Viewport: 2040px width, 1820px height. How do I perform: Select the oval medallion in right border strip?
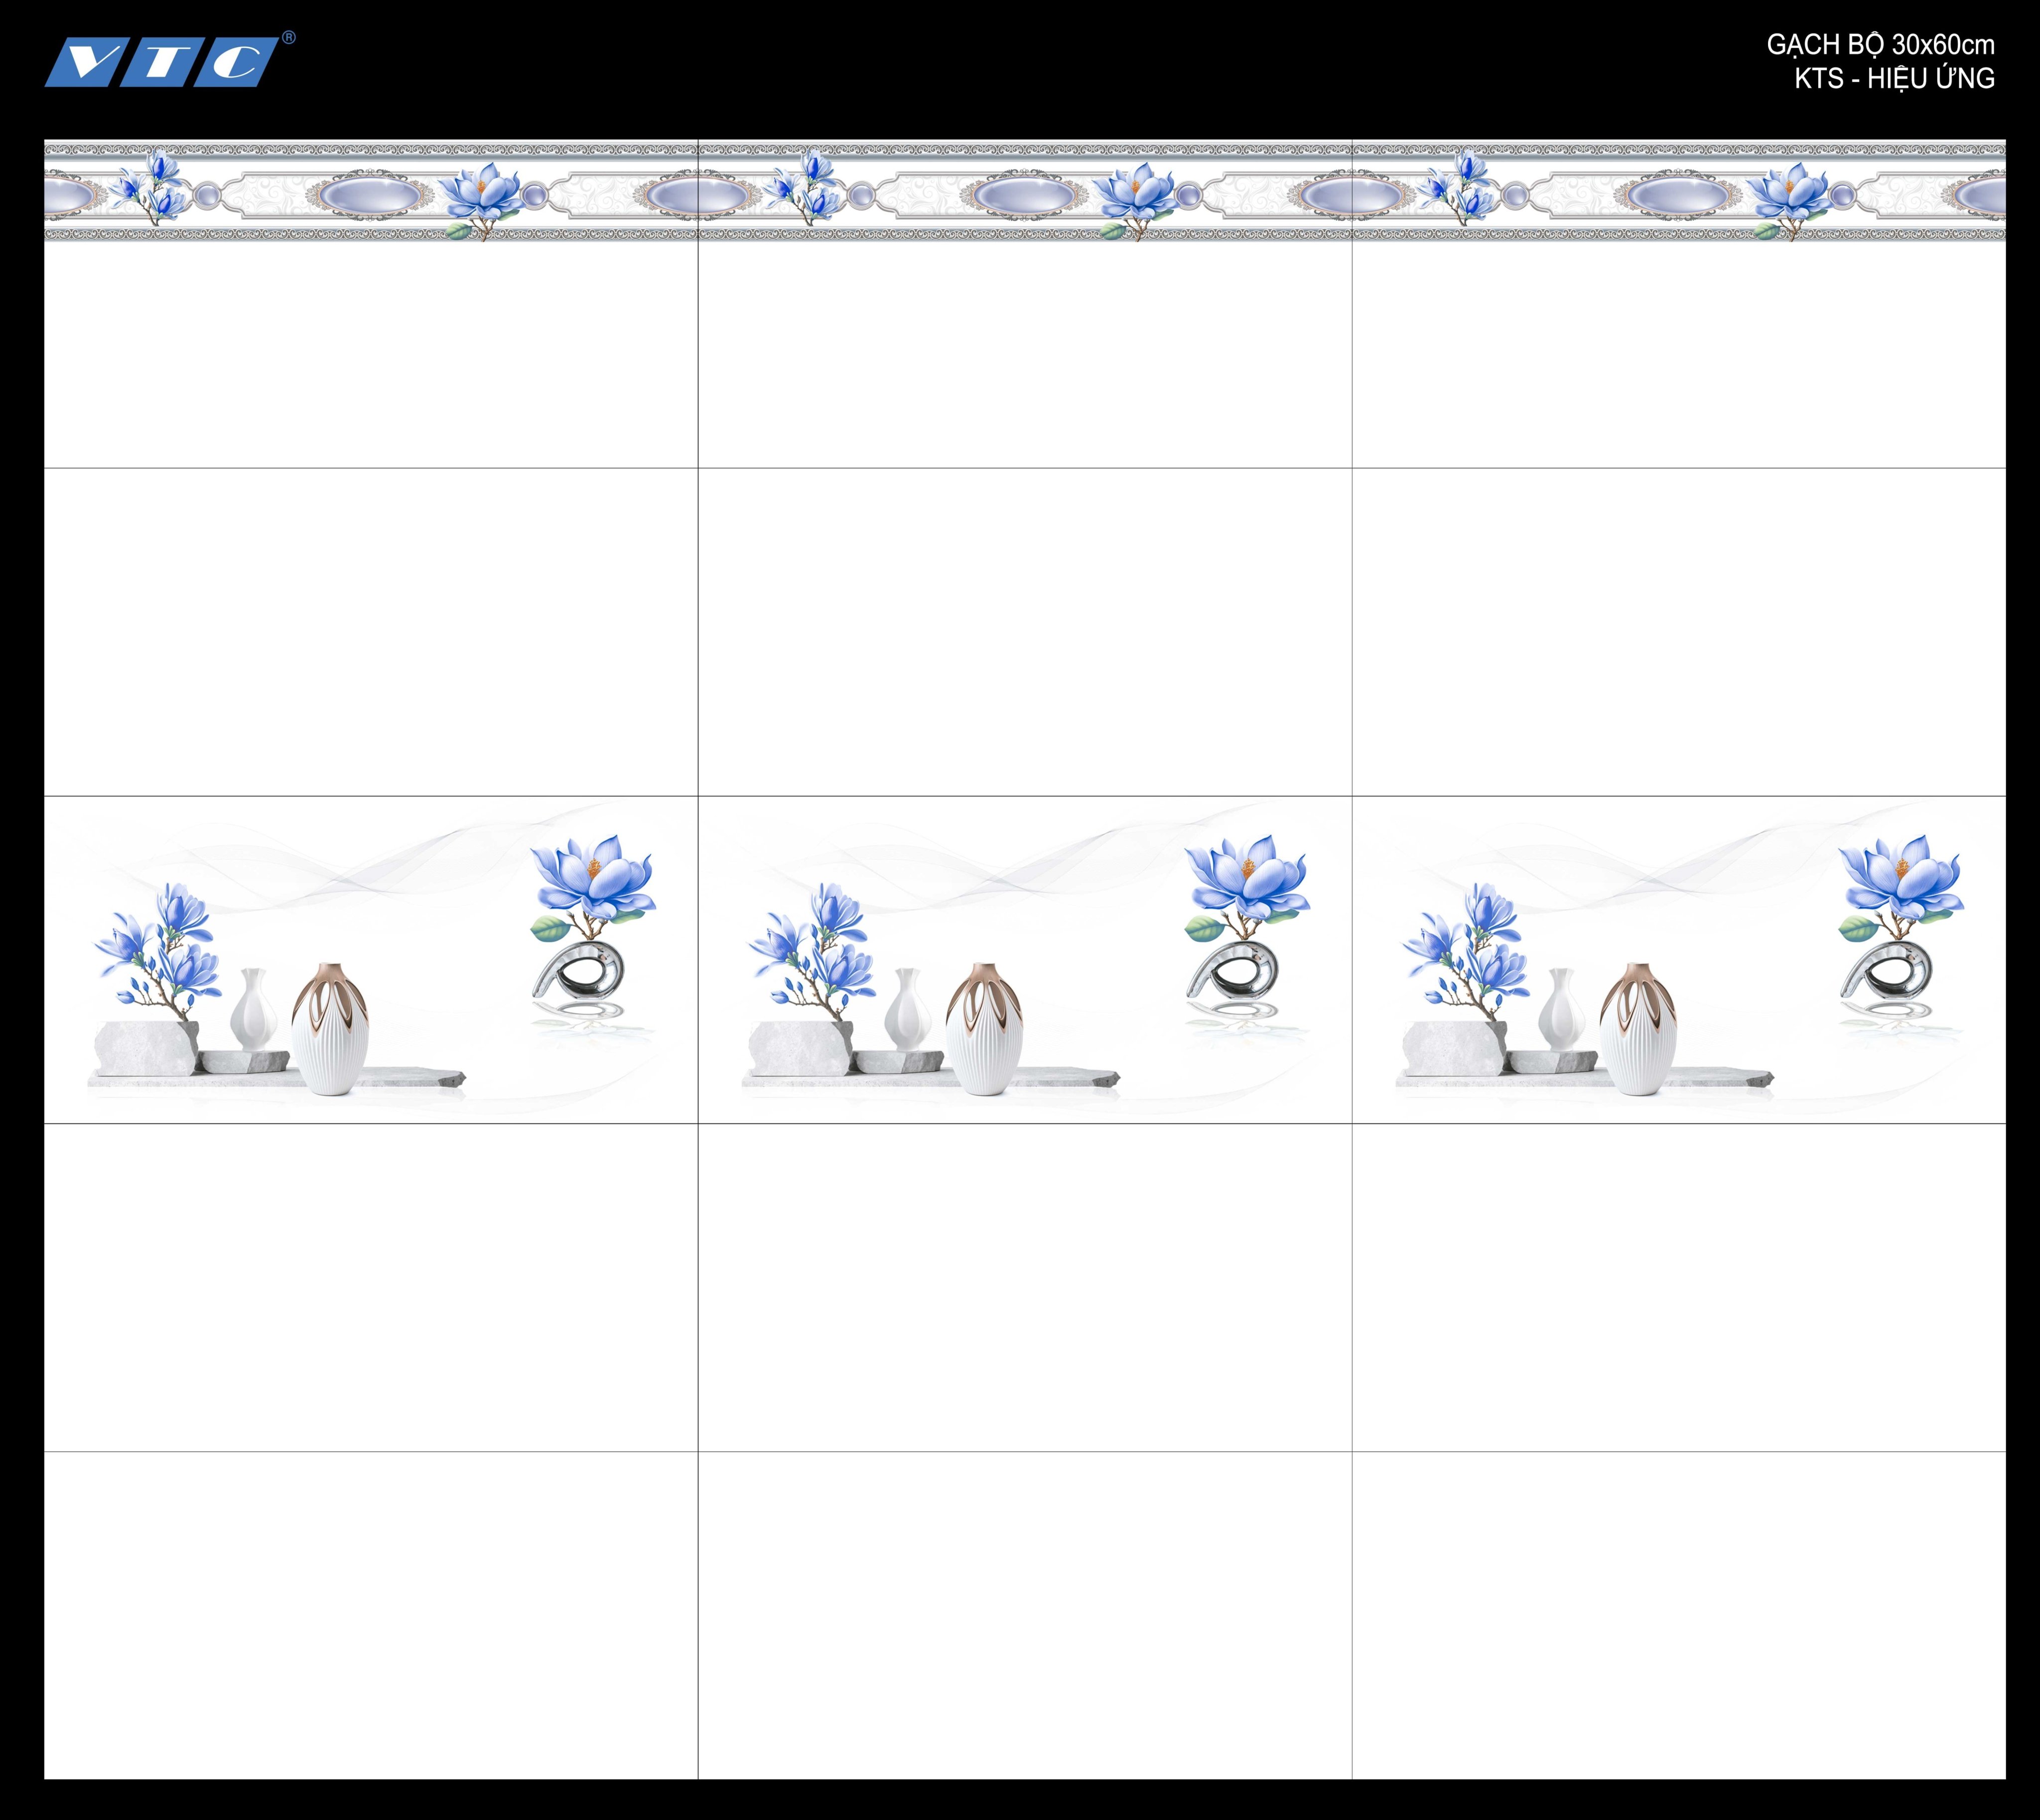(1678, 194)
